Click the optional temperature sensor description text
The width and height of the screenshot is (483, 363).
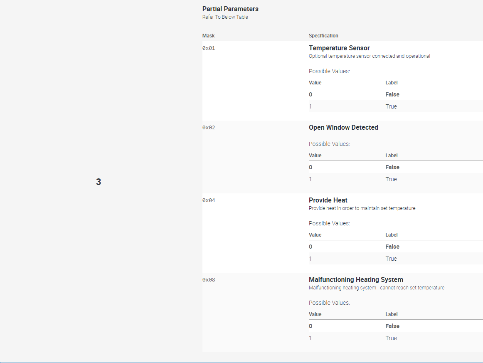369,56
